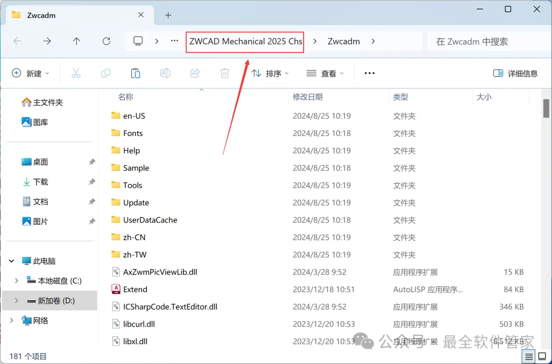Click pin icon next to 文档
The height and width of the screenshot is (364, 552).
pos(92,202)
